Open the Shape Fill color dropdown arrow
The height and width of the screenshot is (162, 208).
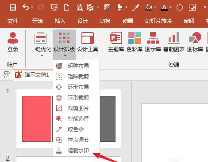pos(155,7)
